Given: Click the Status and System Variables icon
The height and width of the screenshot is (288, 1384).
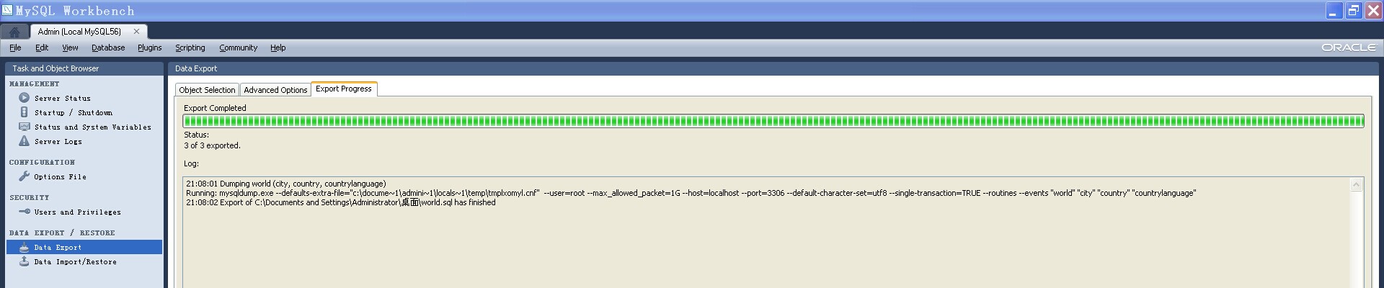Looking at the screenshot, I should pyautogui.click(x=24, y=127).
